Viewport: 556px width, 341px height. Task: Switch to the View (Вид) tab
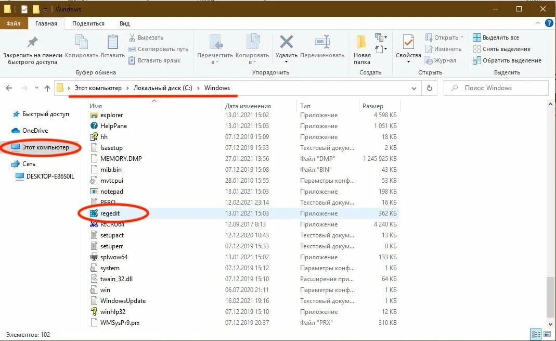point(124,23)
